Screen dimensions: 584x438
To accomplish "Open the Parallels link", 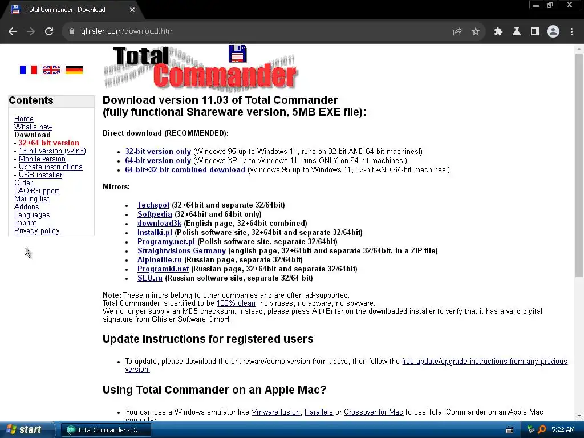I will point(319,412).
